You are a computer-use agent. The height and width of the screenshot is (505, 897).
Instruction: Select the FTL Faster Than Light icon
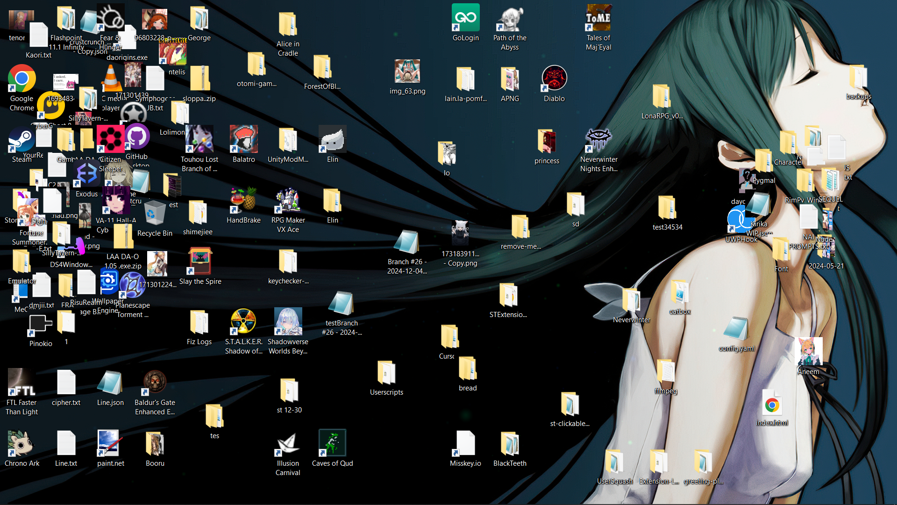point(21,382)
